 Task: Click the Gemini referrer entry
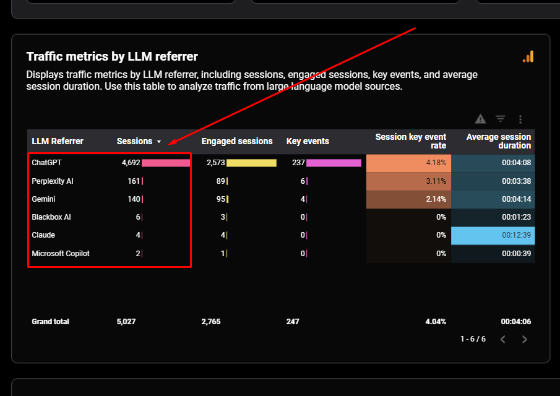44,199
